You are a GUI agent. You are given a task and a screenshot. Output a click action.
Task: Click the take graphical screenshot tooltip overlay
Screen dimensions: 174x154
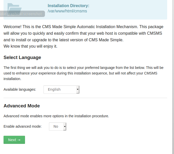tap(22, 14)
